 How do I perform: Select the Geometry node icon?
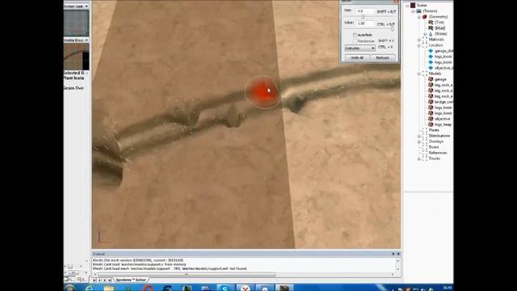click(425, 16)
